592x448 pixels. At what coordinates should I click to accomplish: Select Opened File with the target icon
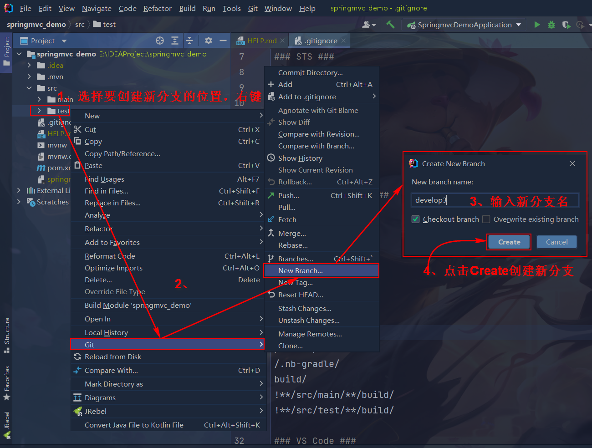(x=159, y=41)
